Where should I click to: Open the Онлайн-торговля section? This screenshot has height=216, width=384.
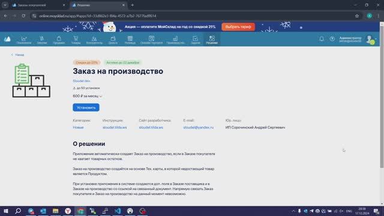(x=151, y=40)
